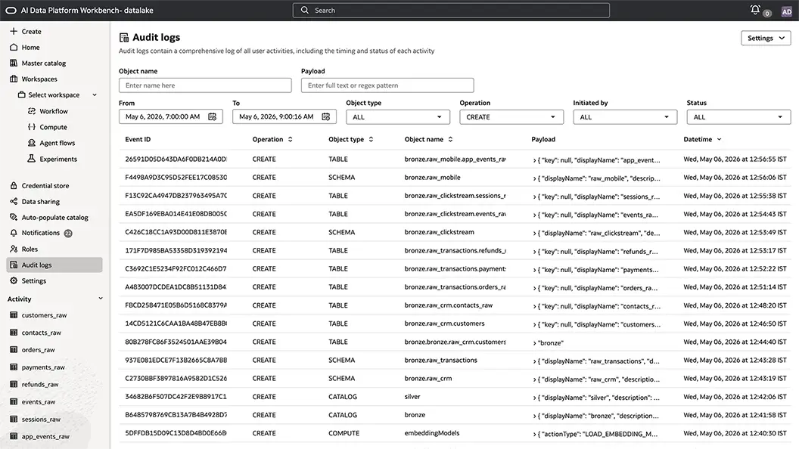Open the Initiated by dropdown
This screenshot has height=449, width=799.
(x=625, y=116)
